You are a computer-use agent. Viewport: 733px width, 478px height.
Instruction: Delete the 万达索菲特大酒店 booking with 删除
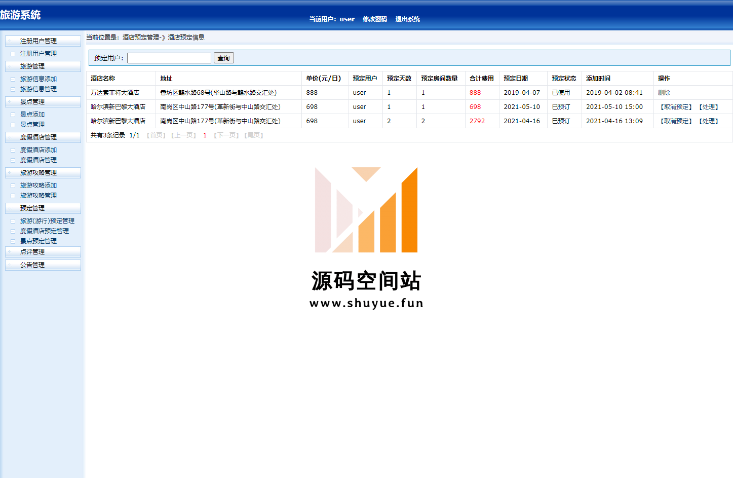click(664, 93)
